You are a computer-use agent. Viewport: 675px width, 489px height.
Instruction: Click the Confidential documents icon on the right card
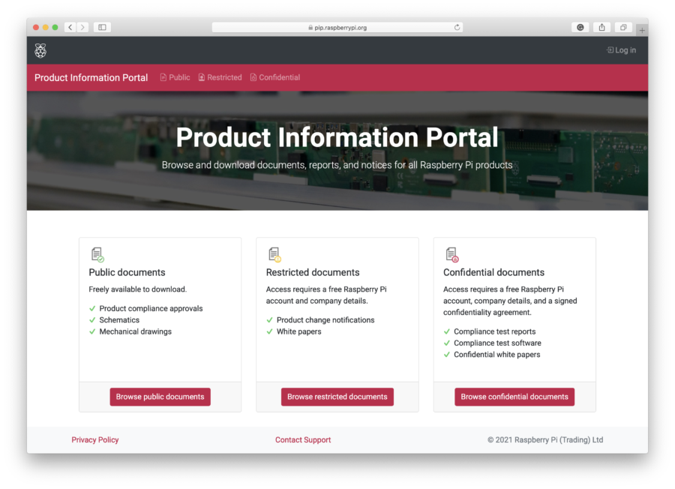pos(451,254)
